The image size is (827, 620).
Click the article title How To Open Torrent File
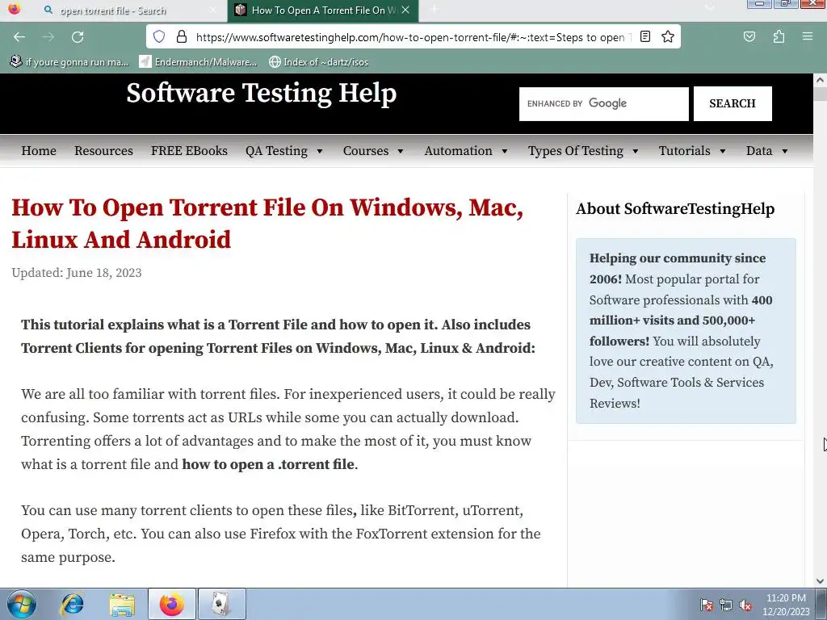[267, 224]
